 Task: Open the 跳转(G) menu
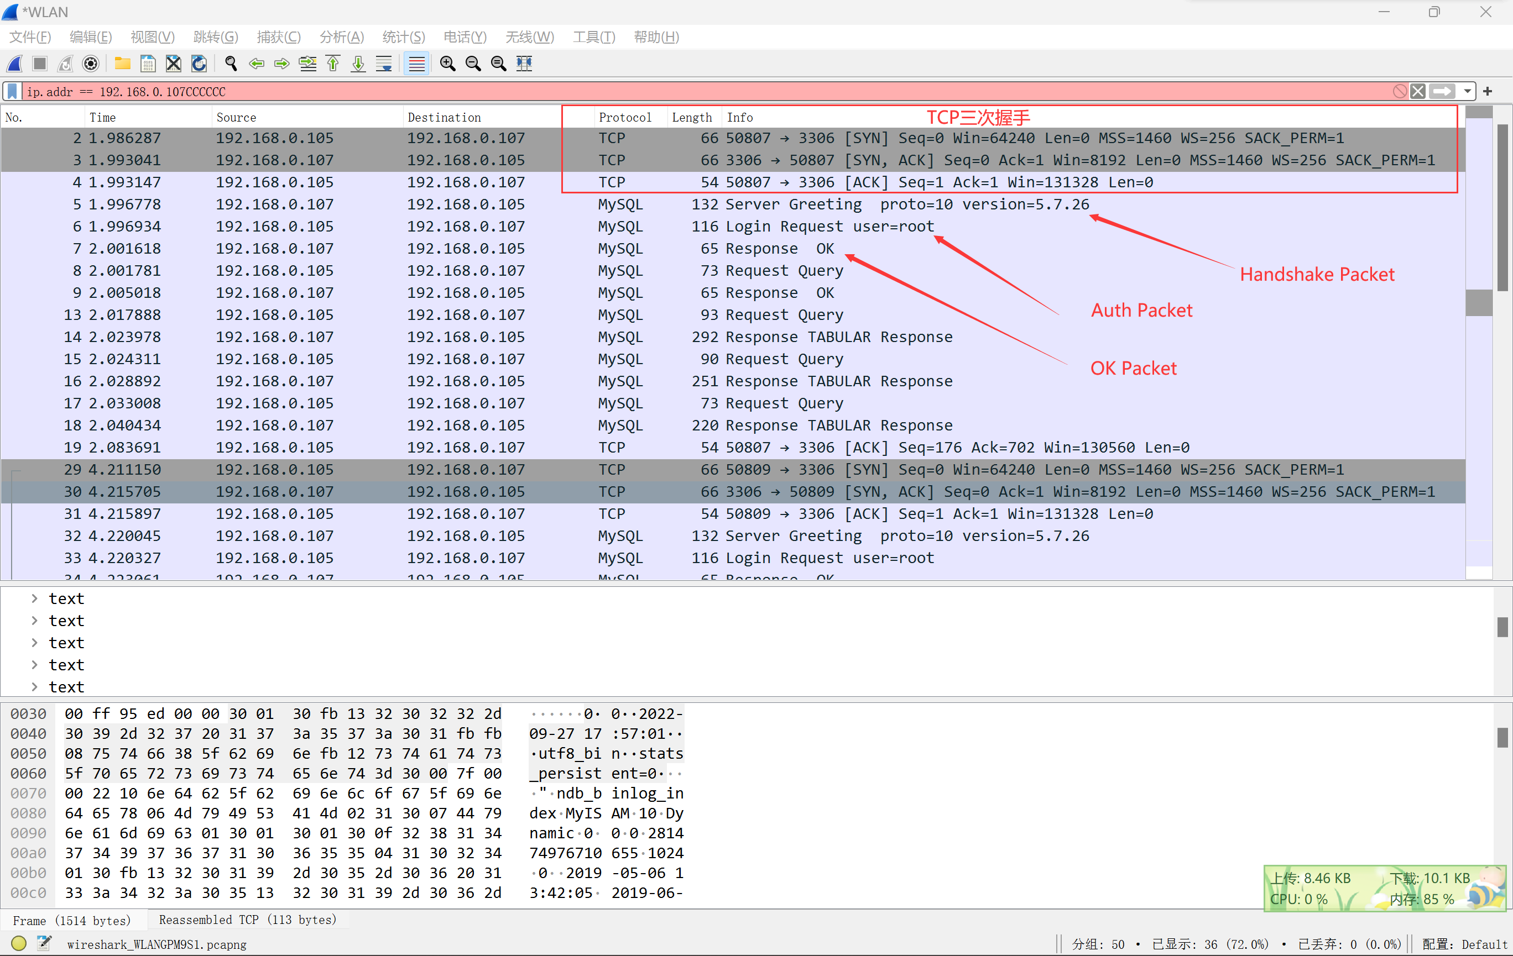(x=216, y=37)
